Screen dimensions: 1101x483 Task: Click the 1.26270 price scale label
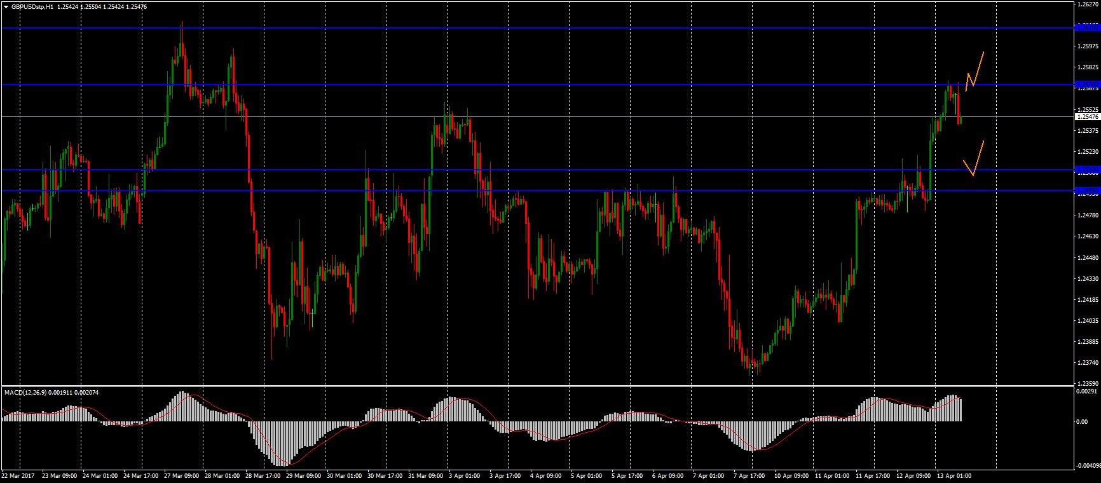click(x=1088, y=4)
